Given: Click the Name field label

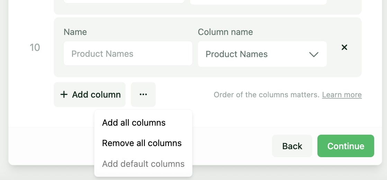Looking at the screenshot, I should (x=75, y=32).
